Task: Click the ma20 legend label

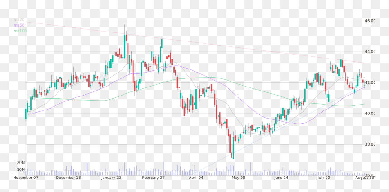Action: click(x=19, y=19)
